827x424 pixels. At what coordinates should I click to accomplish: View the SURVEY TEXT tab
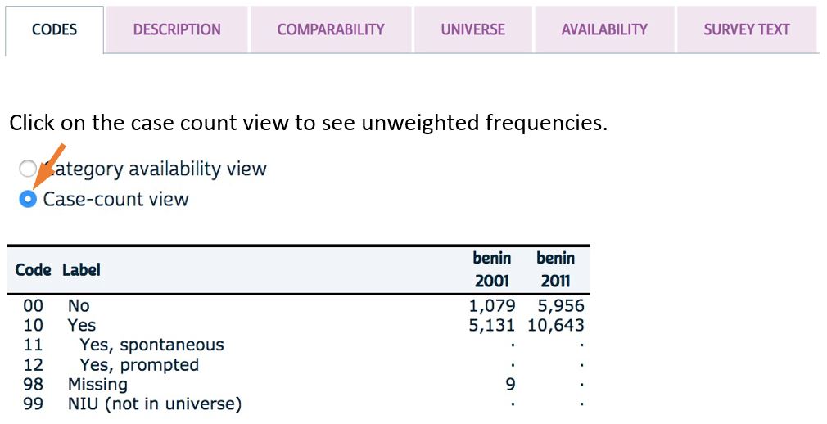746,29
